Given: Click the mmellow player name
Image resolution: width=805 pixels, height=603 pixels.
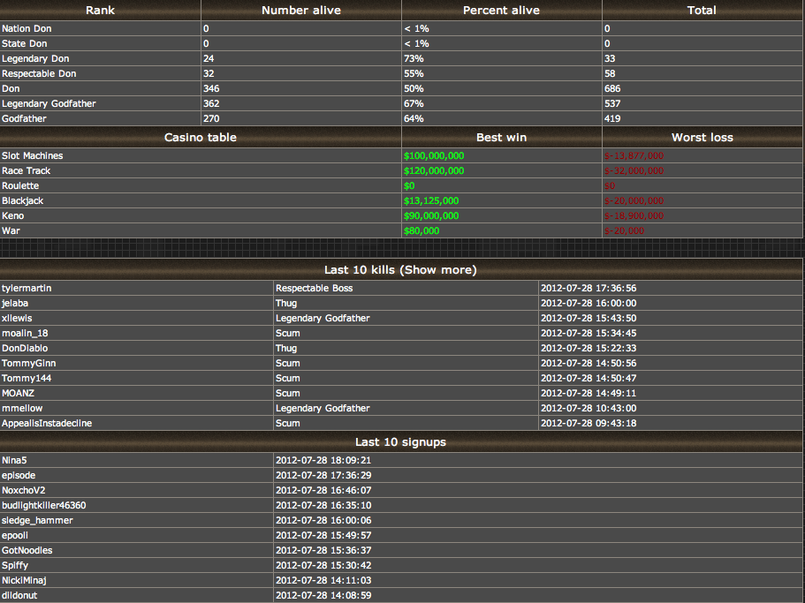Looking at the screenshot, I should point(22,408).
